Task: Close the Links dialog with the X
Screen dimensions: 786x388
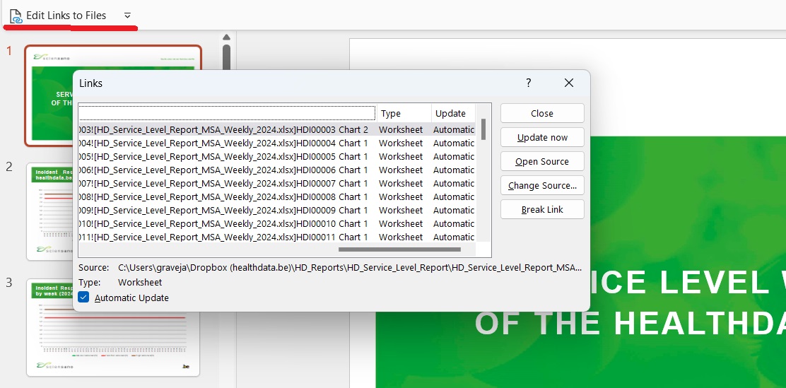Action: point(569,83)
